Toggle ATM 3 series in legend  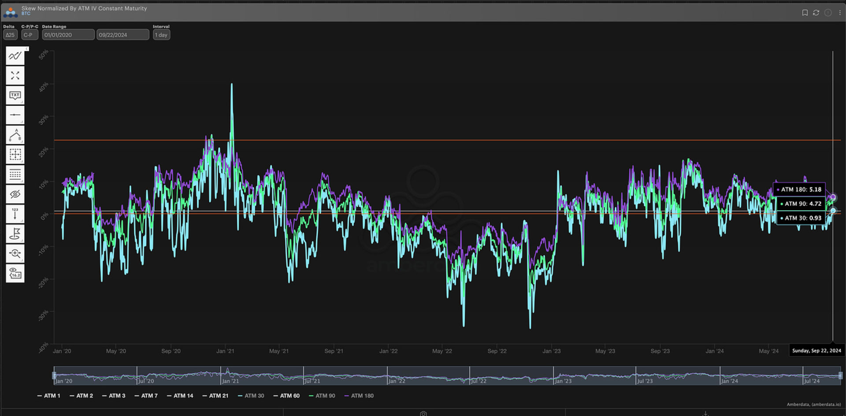click(114, 396)
